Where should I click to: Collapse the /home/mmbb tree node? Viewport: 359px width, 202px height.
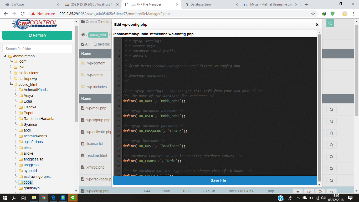pyautogui.click(x=5, y=56)
